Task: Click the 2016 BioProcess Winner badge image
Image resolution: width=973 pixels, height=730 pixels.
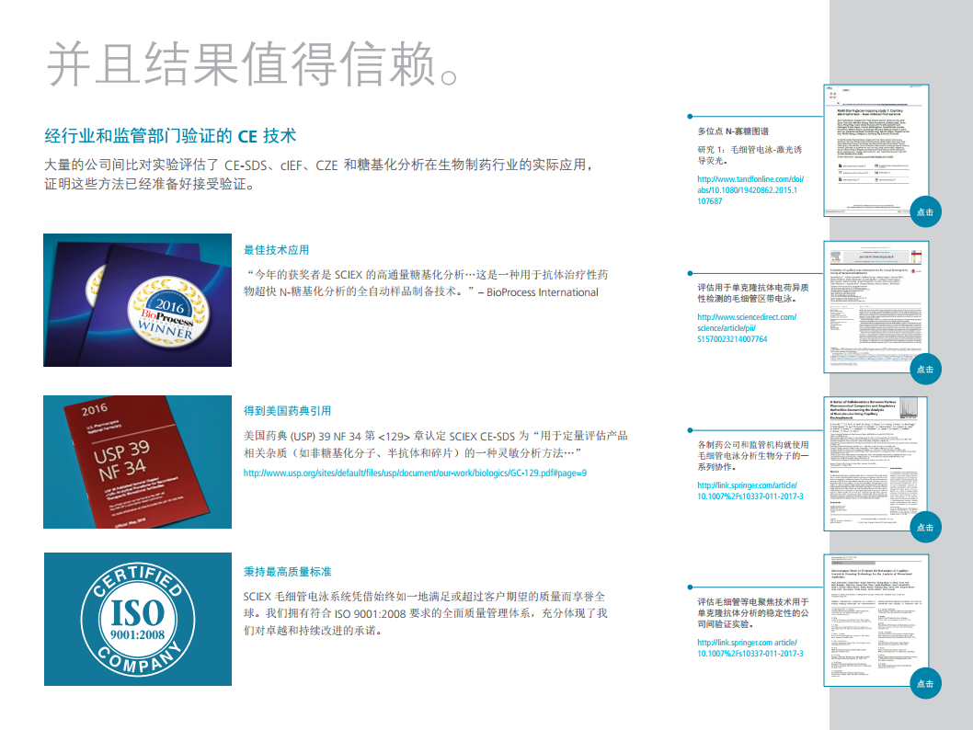Action: tap(137, 301)
